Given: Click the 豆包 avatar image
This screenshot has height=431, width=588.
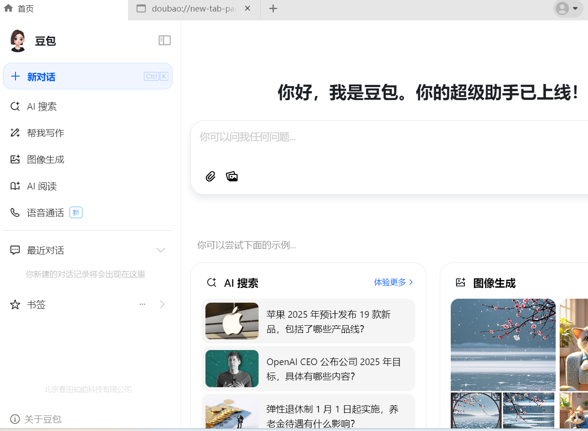Looking at the screenshot, I should (18, 41).
